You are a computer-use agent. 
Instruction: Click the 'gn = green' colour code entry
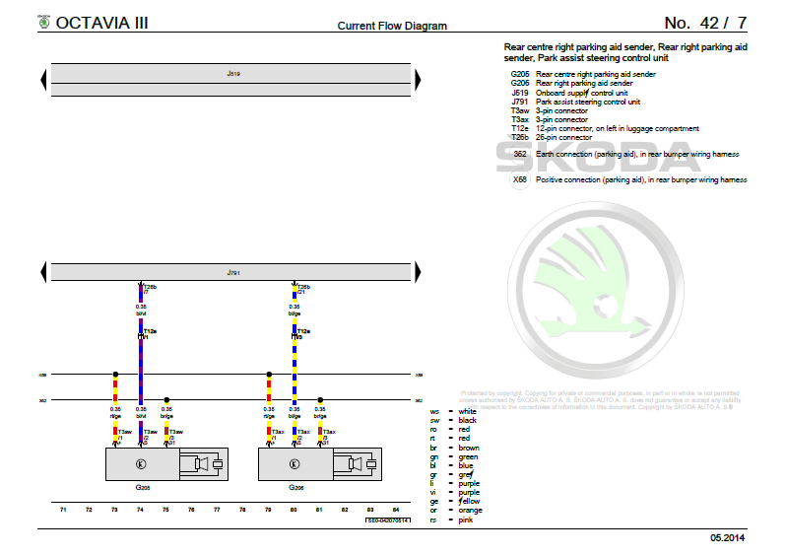pyautogui.click(x=454, y=457)
